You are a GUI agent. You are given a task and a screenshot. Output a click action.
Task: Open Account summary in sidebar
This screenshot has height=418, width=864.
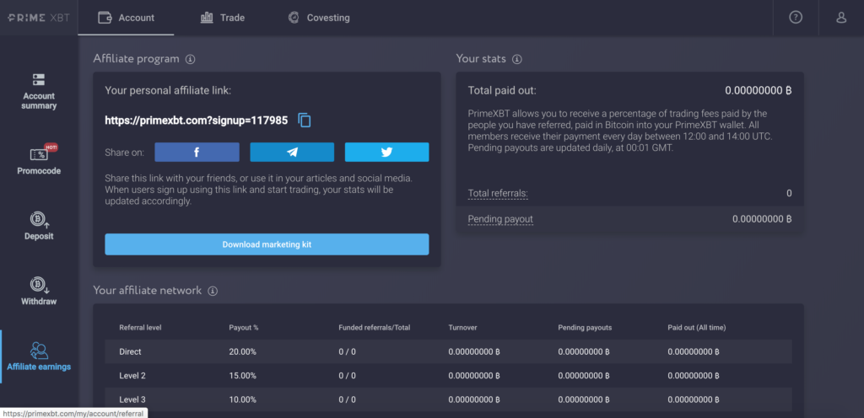[39, 91]
